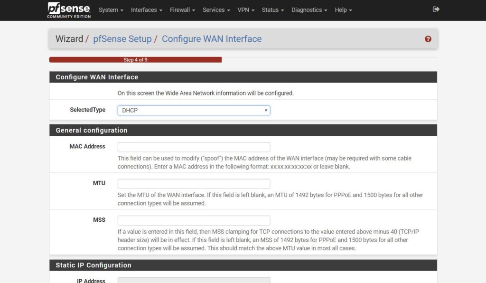The width and height of the screenshot is (486, 283).
Task: Click the MSS clamping help text
Action: (x=268, y=240)
